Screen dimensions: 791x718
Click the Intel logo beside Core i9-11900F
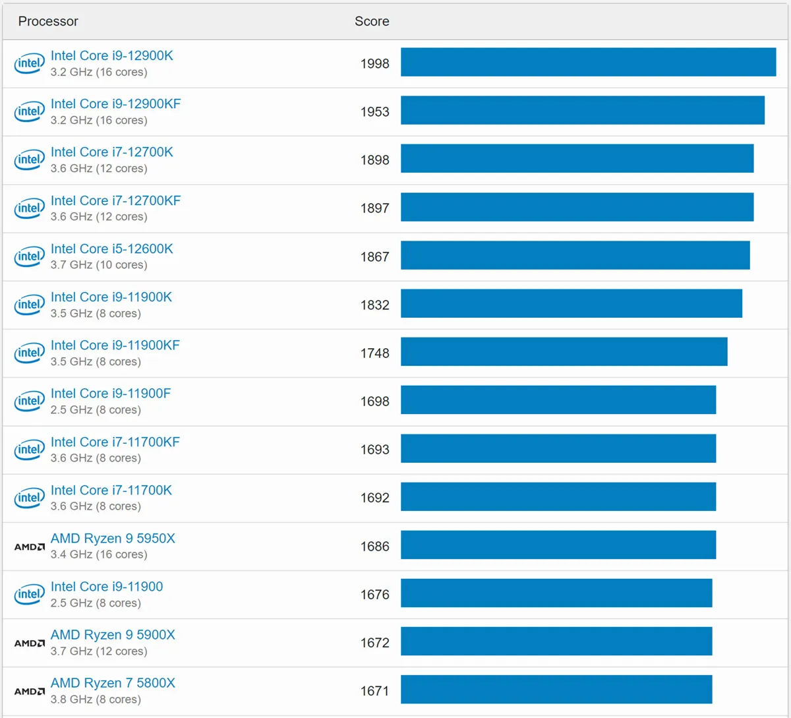[29, 401]
